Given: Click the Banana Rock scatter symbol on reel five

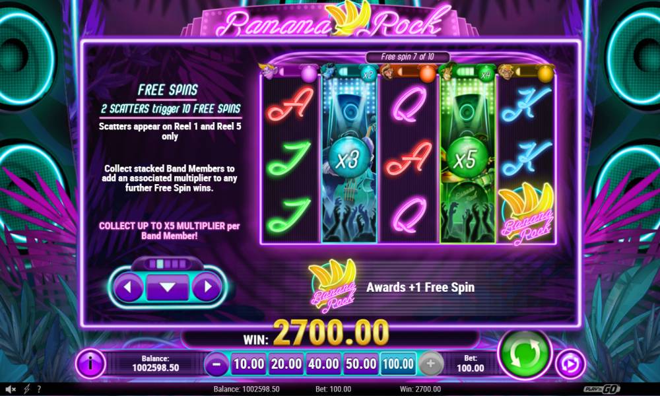Looking at the screenshot, I should coord(526,214).
